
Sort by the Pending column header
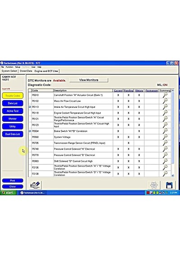[x=128, y=90]
